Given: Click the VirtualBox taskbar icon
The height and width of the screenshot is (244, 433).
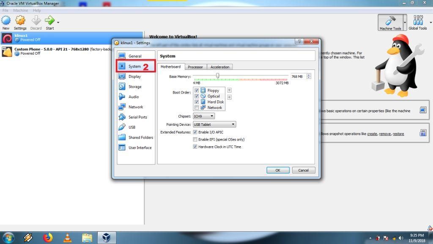Looking at the screenshot, I should (x=106, y=238).
